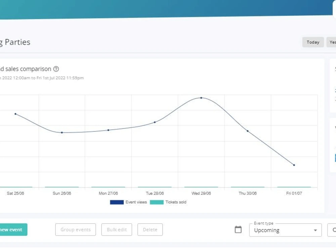Image resolution: width=336 pixels, height=252 pixels.
Task: Click the Group events button
Action: pyautogui.click(x=75, y=229)
